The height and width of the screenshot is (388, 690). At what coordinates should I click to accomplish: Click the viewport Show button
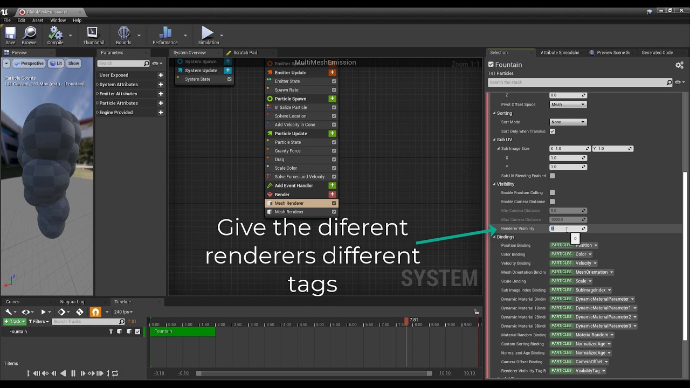click(x=73, y=63)
